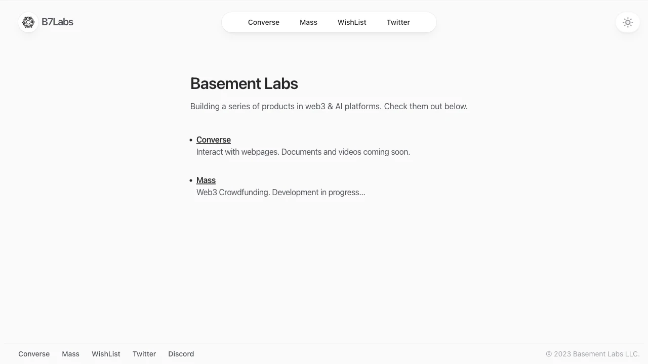Click the B7Labs gear logo icon
Image resolution: width=648 pixels, height=364 pixels.
tap(28, 22)
